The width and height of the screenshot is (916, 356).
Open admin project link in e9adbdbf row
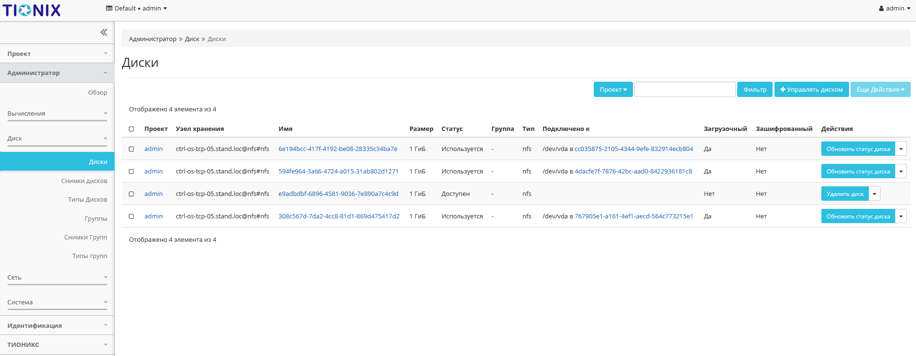point(153,194)
